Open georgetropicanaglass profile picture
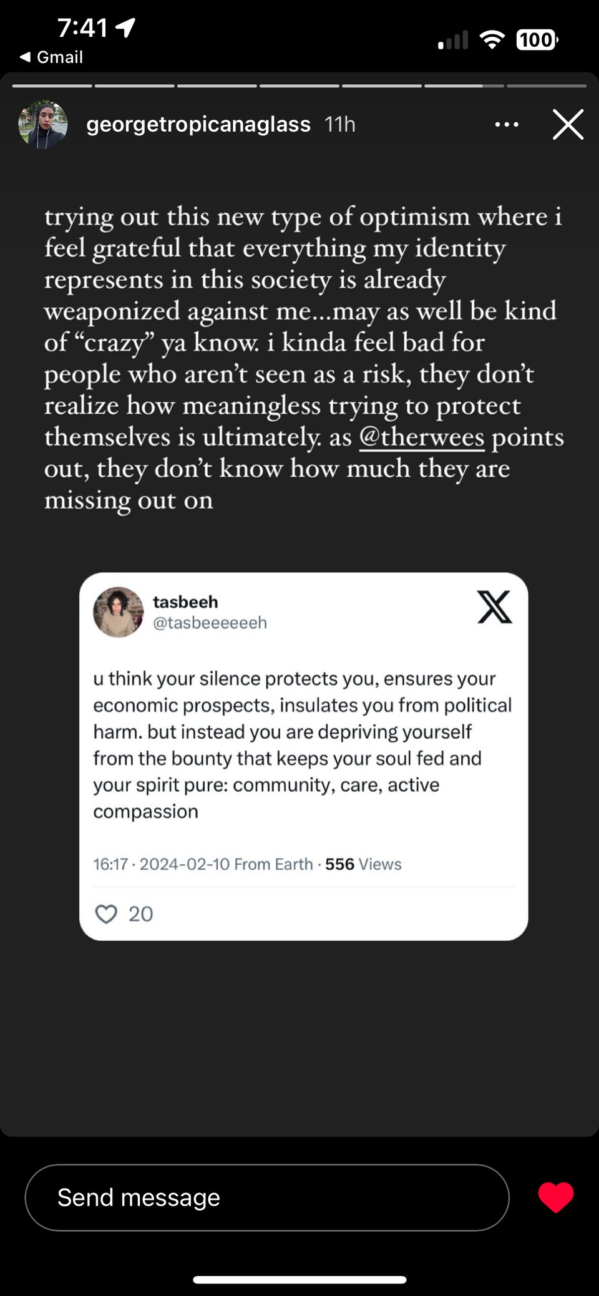The height and width of the screenshot is (1296, 599). [43, 124]
